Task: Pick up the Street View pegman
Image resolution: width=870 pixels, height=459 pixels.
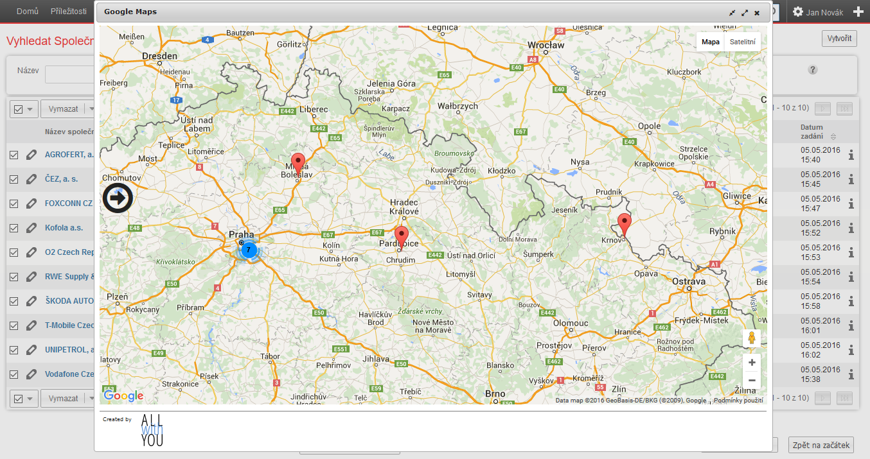Action: point(752,339)
